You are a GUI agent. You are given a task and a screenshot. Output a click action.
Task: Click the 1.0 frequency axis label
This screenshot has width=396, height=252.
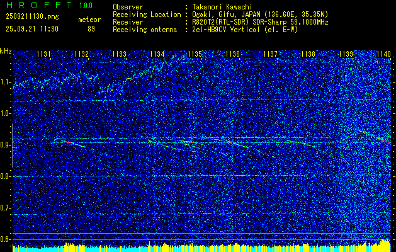pos(5,113)
